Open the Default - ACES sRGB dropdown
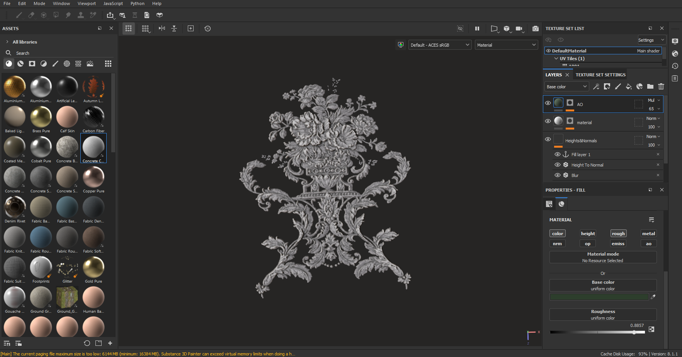 coord(440,45)
